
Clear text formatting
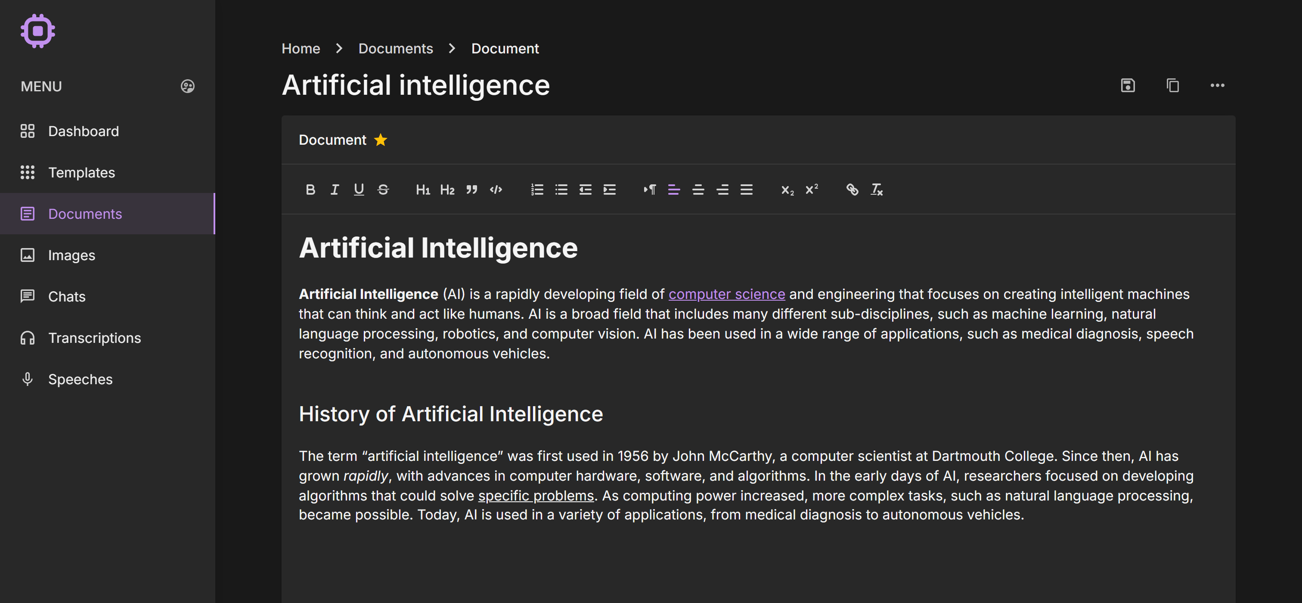[877, 190]
